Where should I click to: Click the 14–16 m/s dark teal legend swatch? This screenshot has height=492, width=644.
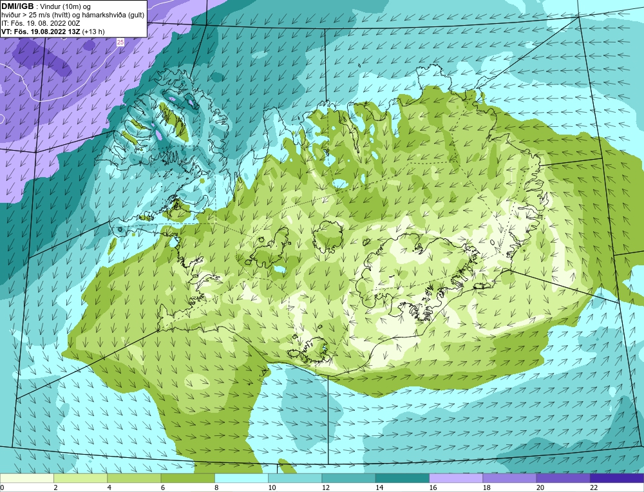(x=402, y=478)
